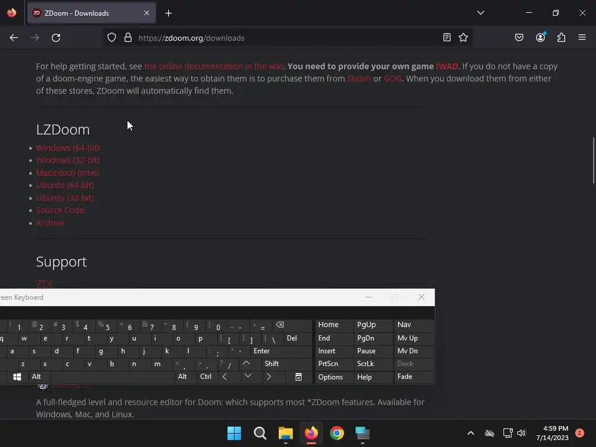
Task: Open the taskbar volume speaker icon
Action: pos(521,433)
